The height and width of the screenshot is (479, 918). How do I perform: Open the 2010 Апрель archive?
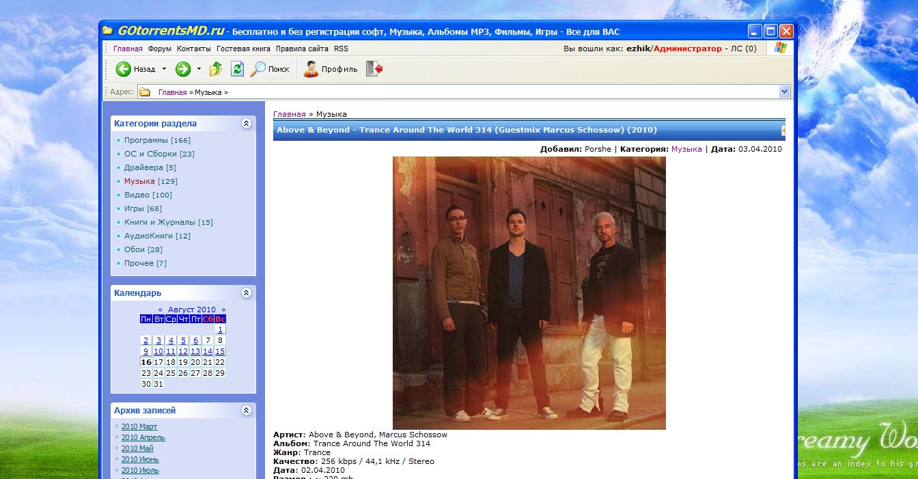coord(143,437)
